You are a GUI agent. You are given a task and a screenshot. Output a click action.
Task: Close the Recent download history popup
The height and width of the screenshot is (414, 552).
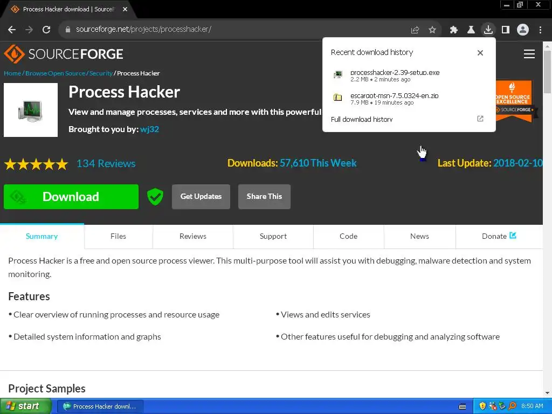pyautogui.click(x=480, y=53)
